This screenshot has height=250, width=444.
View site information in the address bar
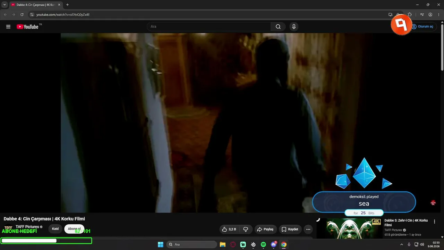click(32, 15)
